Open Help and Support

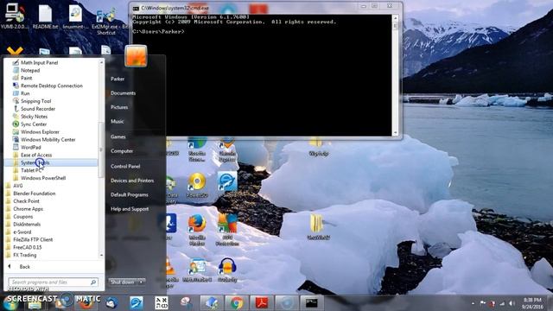tap(130, 209)
